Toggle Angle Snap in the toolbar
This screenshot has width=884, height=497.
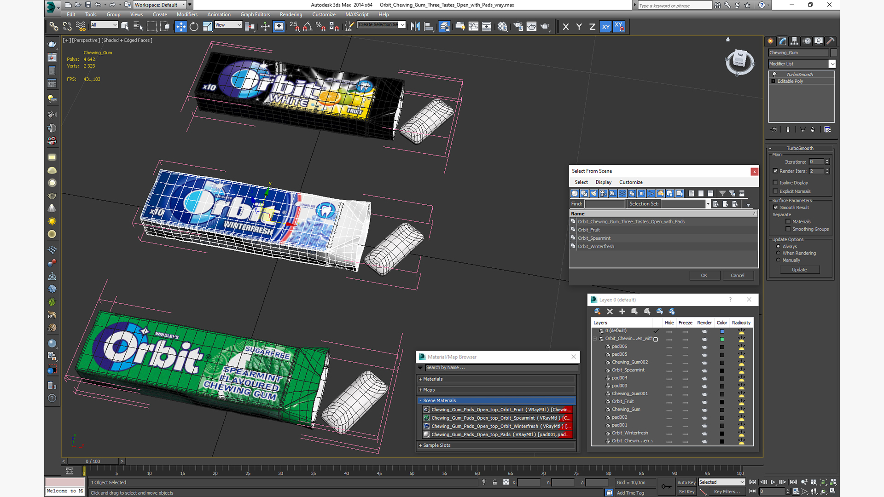(x=308, y=27)
